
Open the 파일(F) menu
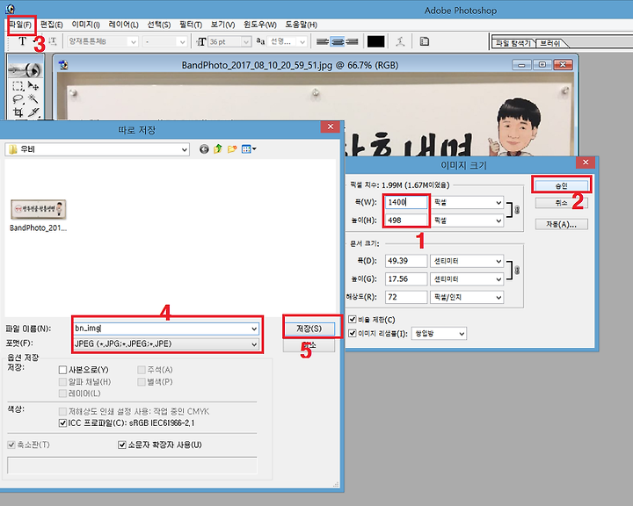click(20, 25)
